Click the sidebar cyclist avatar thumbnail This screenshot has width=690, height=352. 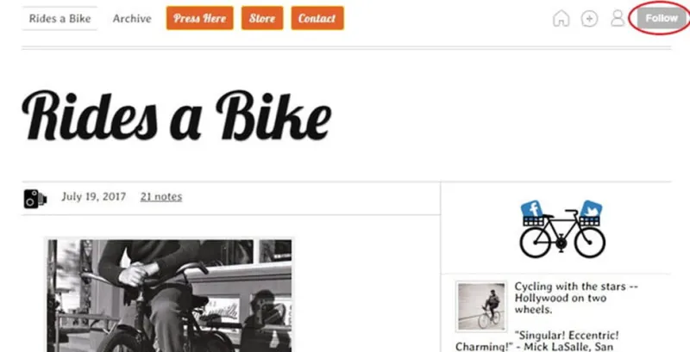tap(481, 306)
